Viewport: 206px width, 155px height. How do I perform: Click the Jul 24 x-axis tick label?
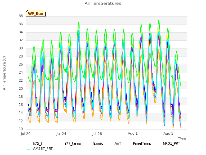tap(61, 134)
